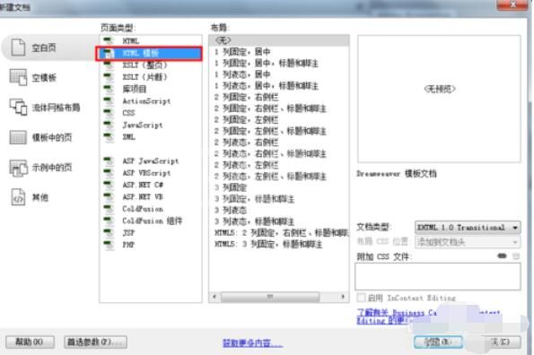534x355 pixels.
Task: Click the ColdFusion 组件 page type icon
Action: [109, 221]
